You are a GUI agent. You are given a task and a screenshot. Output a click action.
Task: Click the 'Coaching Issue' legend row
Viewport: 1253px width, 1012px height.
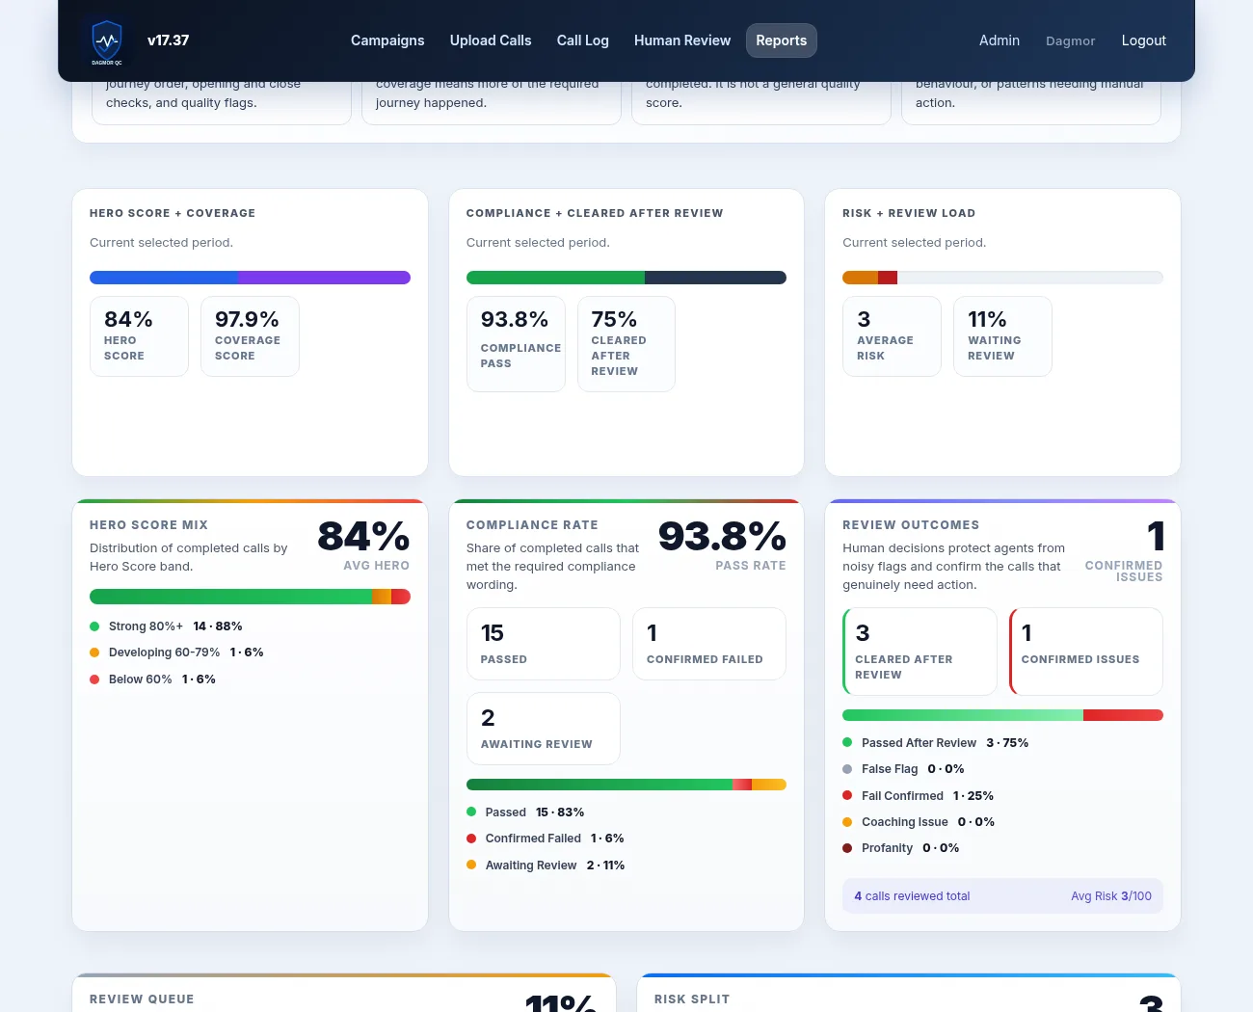point(919,822)
